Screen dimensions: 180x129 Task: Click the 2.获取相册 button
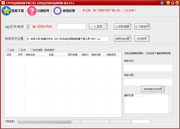122,27
